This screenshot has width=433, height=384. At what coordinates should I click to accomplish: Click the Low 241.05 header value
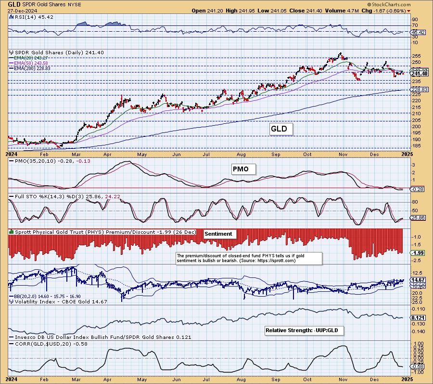tap(272, 11)
